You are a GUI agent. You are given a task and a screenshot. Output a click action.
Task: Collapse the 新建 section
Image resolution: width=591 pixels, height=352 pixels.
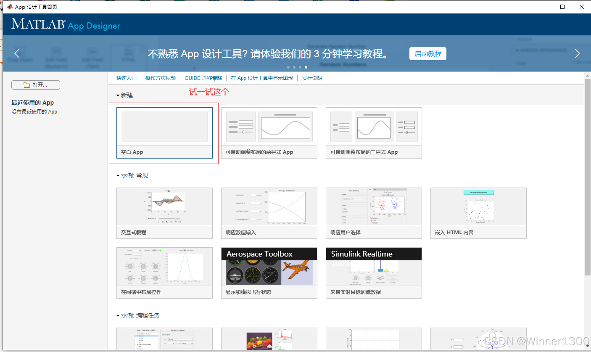[118, 95]
